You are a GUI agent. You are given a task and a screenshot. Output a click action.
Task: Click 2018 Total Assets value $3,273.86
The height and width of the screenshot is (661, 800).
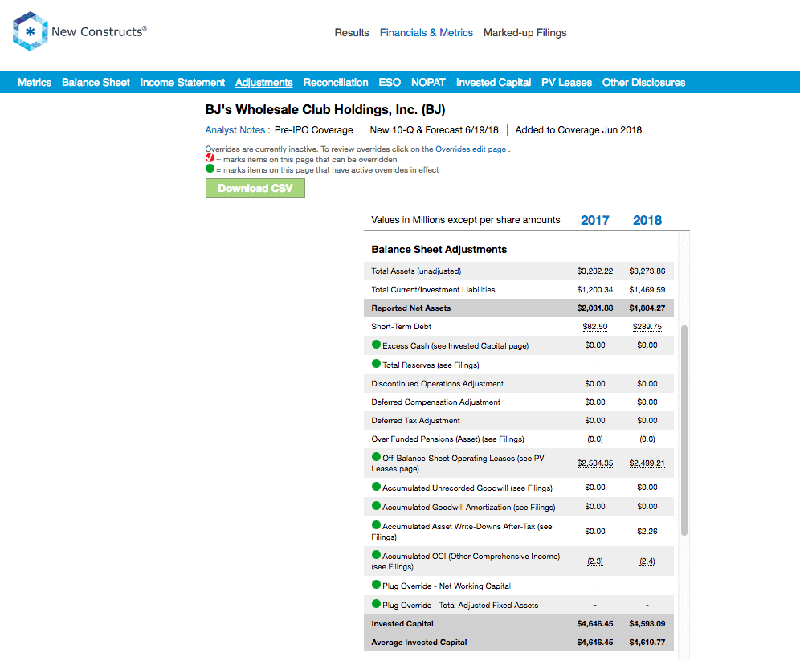647,271
